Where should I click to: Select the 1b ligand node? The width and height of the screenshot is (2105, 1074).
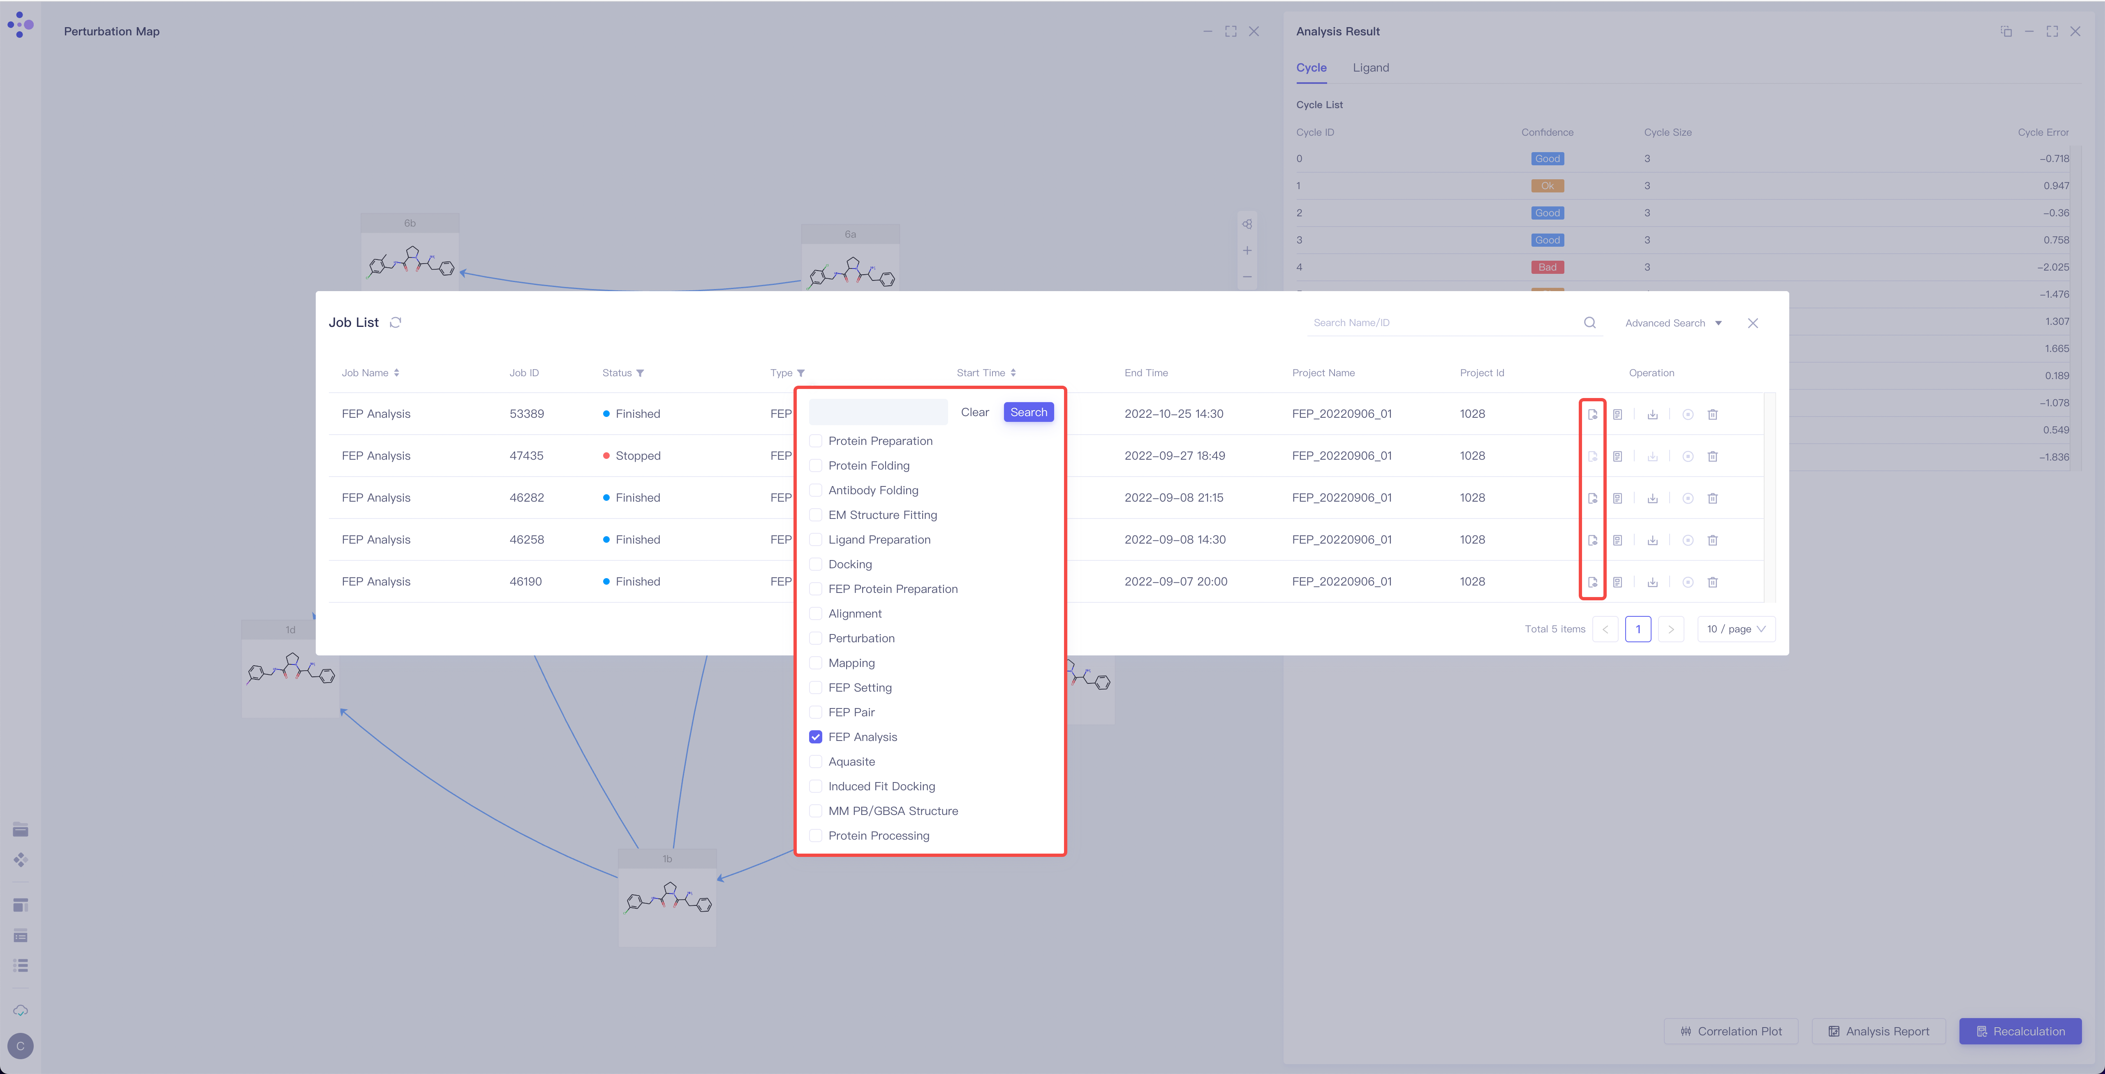click(667, 898)
